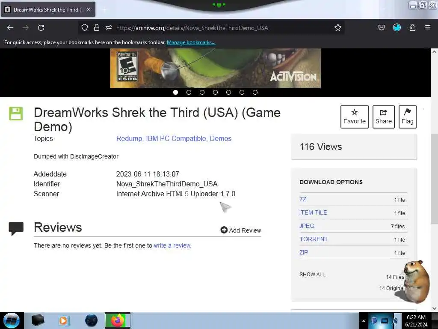Click the identifier text Nova_ShrekTheThirdDemo_USA
The height and width of the screenshot is (329, 438).
[x=167, y=184]
